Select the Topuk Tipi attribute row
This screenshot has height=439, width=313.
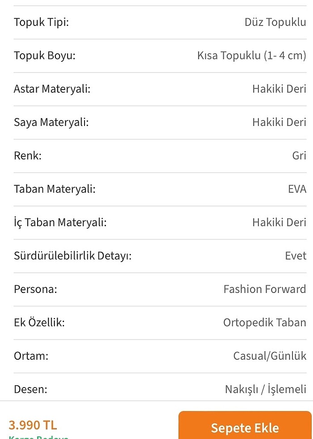42,22
